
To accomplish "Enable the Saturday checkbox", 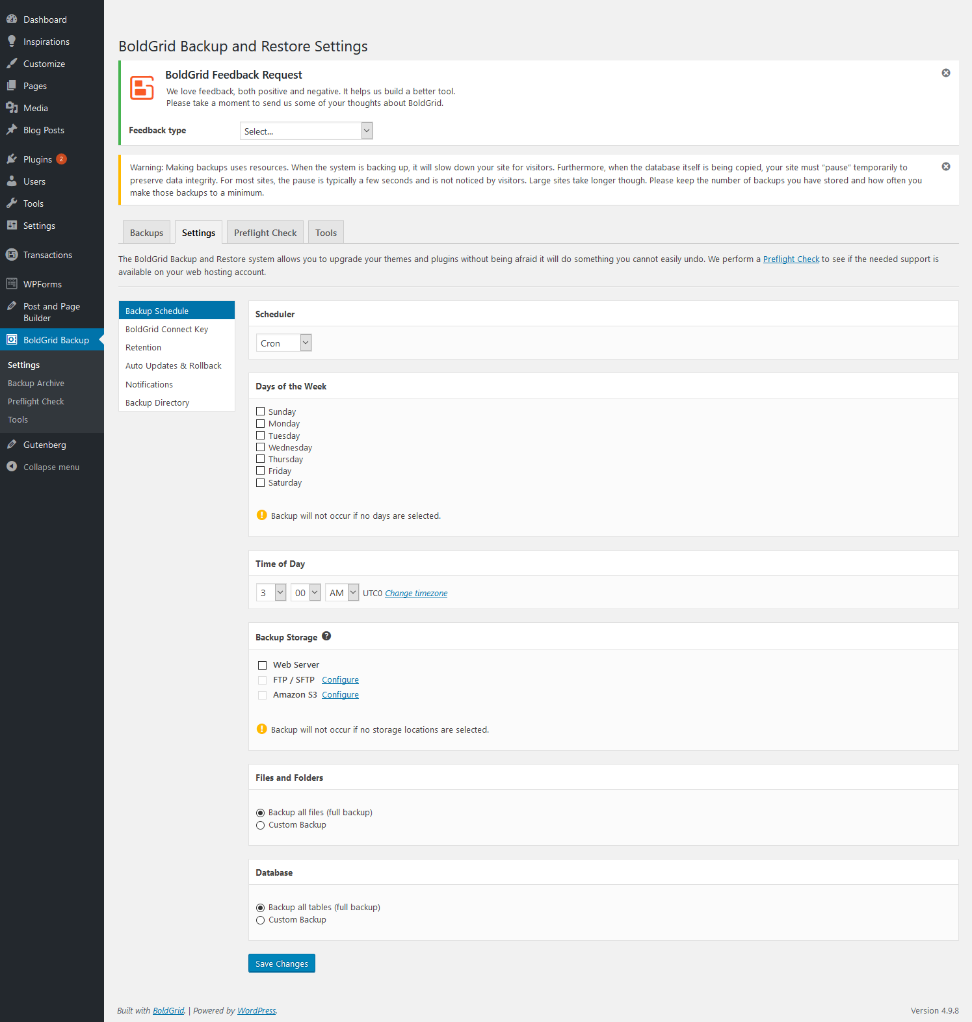I will (261, 482).
